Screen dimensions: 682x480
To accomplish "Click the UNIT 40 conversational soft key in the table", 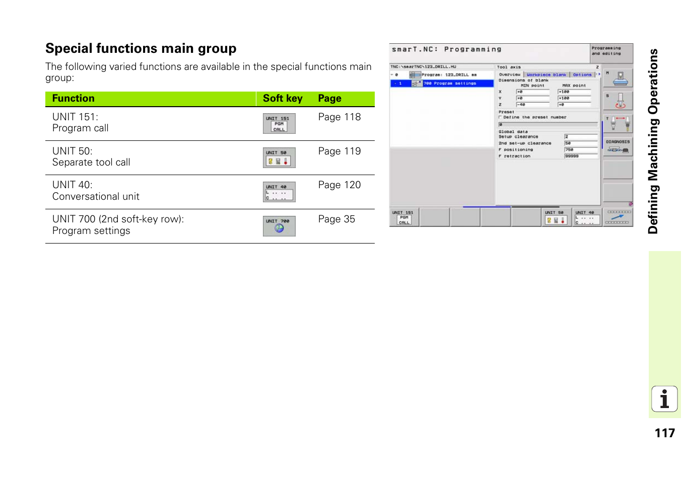I will point(279,192).
